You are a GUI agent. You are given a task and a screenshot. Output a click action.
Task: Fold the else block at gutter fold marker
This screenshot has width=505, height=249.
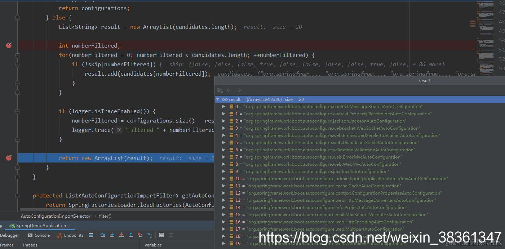click(17, 18)
